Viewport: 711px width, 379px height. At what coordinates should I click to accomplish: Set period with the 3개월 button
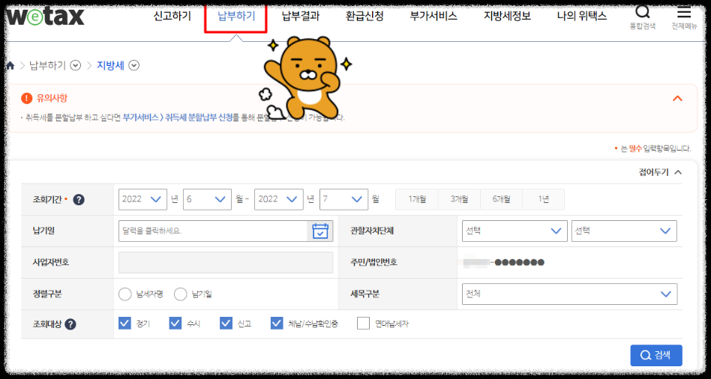459,199
